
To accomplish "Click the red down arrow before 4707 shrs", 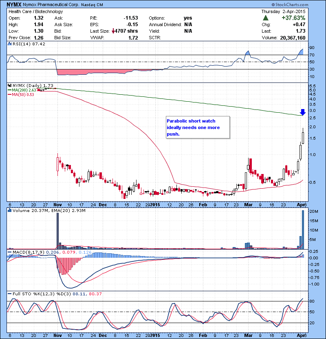I will [x=113, y=31].
